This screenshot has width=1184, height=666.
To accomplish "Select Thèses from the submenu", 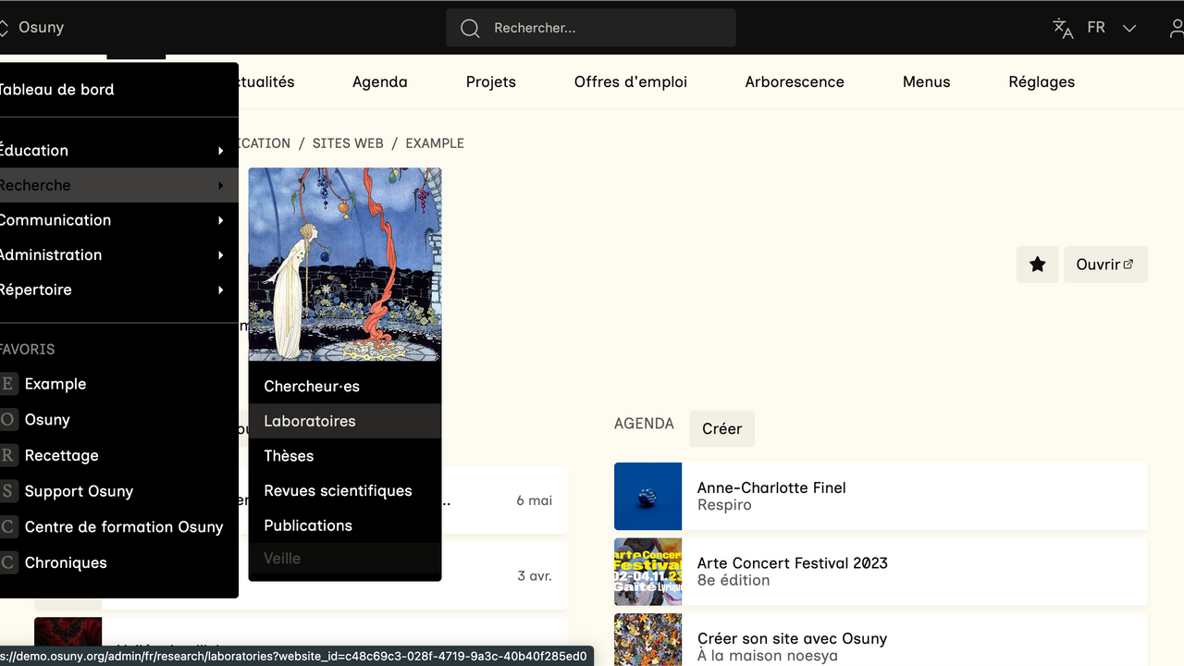I will click(x=289, y=456).
